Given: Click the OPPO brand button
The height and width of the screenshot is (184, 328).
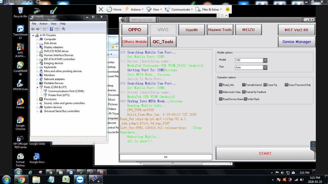Looking at the screenshot, I should tap(135, 30).
